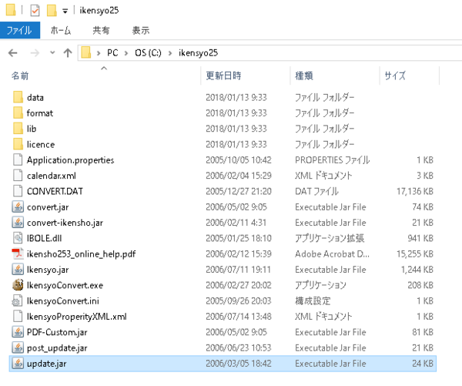462x386 pixels.
Task: Click ikensyo25 in the address bar
Action: point(198,53)
